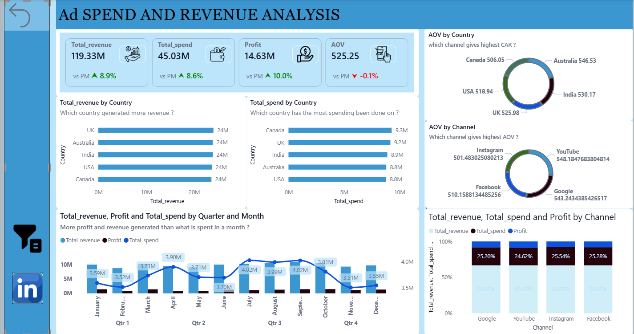Screen dimensions: 634x334
Task: Click the mobile shopping icon on AOV card
Action: point(383,54)
